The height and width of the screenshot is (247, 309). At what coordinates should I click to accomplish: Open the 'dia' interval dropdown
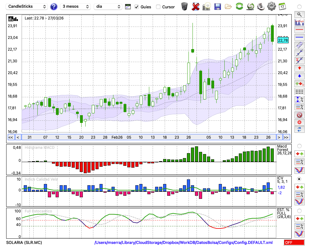click(108, 6)
